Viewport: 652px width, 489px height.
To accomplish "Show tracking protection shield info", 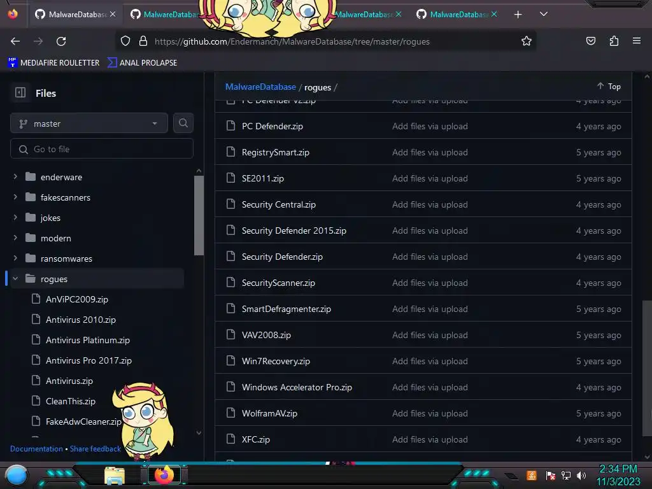I will (125, 41).
